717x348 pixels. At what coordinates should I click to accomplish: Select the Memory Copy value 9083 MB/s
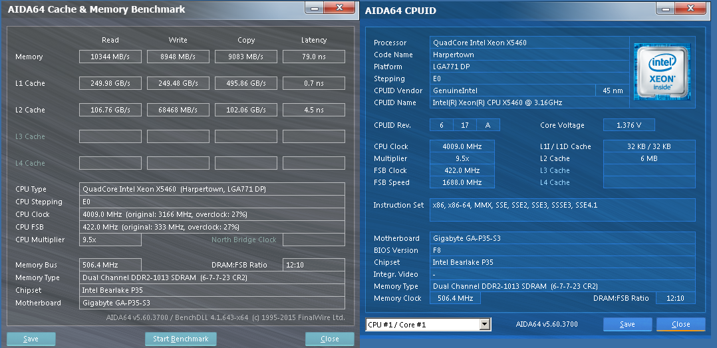click(x=246, y=57)
